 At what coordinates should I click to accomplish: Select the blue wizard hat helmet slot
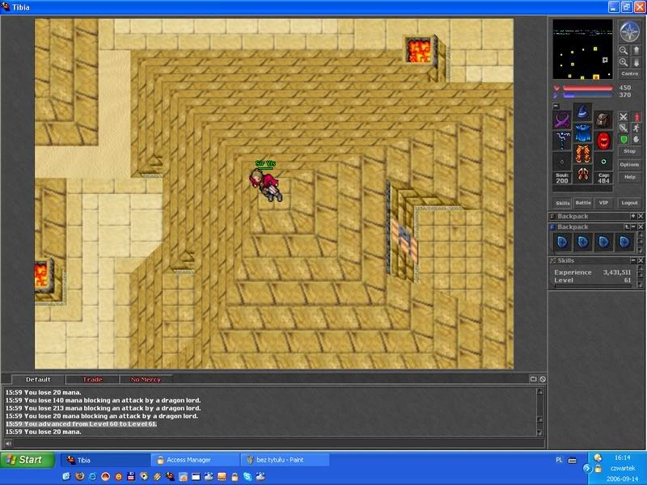click(x=582, y=112)
